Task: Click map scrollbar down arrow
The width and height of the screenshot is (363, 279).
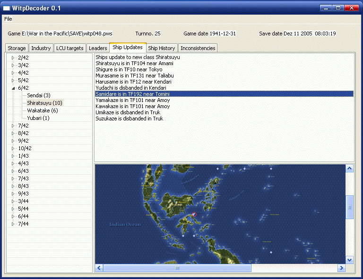Action: 350,260
